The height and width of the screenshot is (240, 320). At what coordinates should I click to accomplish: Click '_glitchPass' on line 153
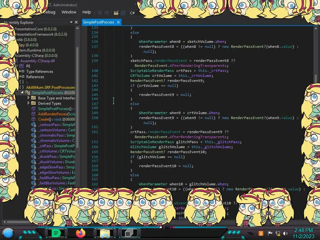[x=228, y=142]
